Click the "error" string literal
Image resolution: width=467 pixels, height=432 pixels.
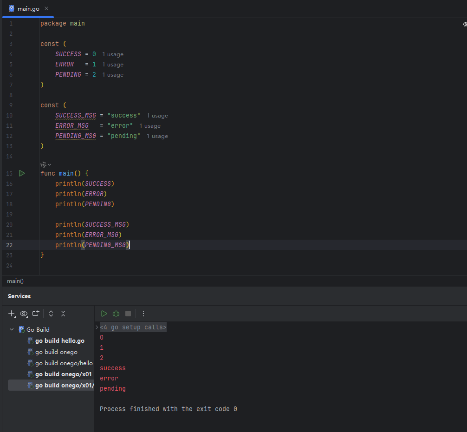pyautogui.click(x=120, y=126)
